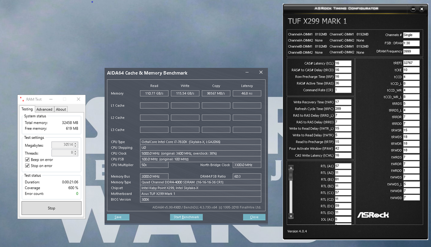
Task: Click the Read to Precharge (tRTP) field
Action: pyautogui.click(x=343, y=142)
